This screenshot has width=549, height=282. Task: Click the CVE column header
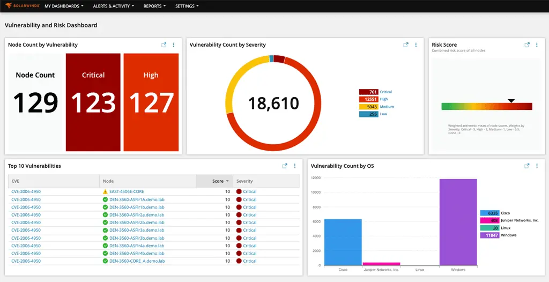[54, 181]
